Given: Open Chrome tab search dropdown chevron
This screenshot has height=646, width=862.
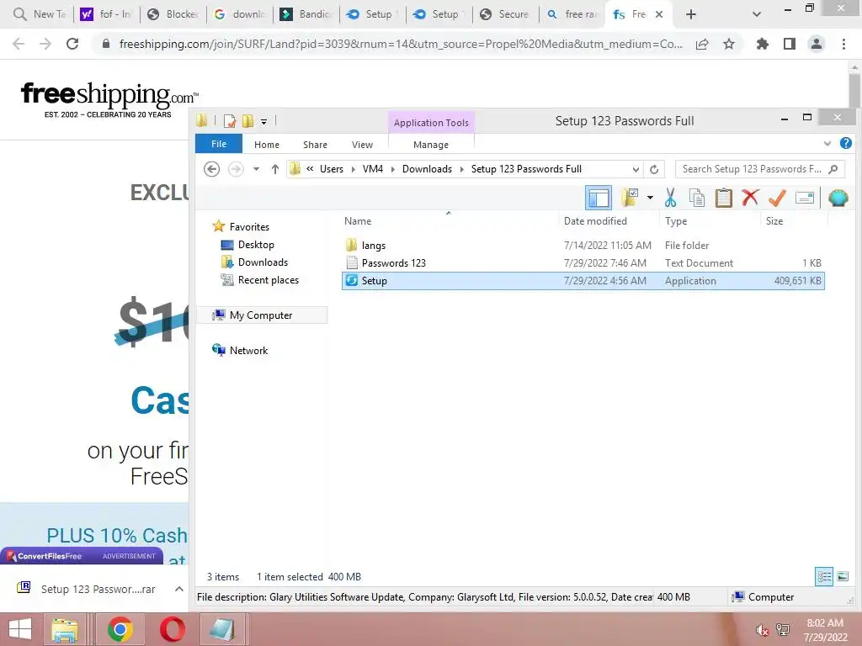Looking at the screenshot, I should (757, 14).
